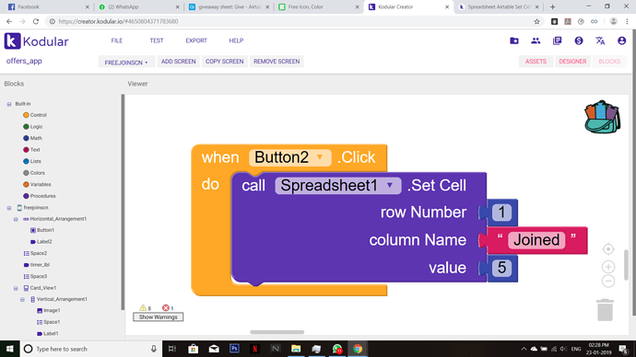The width and height of the screenshot is (636, 357).
Task: Open the FILE menu
Action: (x=117, y=40)
